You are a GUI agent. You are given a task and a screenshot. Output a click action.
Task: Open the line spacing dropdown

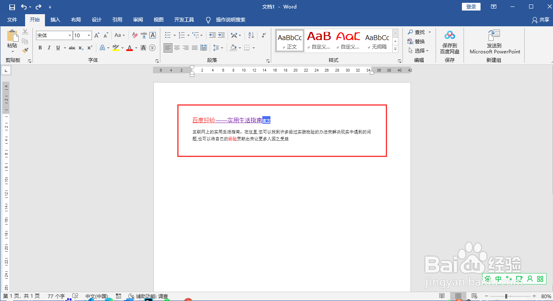[218, 48]
